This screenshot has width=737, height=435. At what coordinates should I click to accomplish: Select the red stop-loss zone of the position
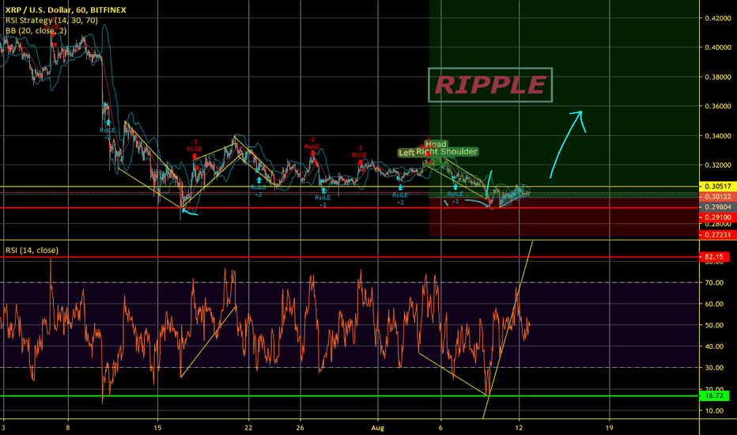564,217
